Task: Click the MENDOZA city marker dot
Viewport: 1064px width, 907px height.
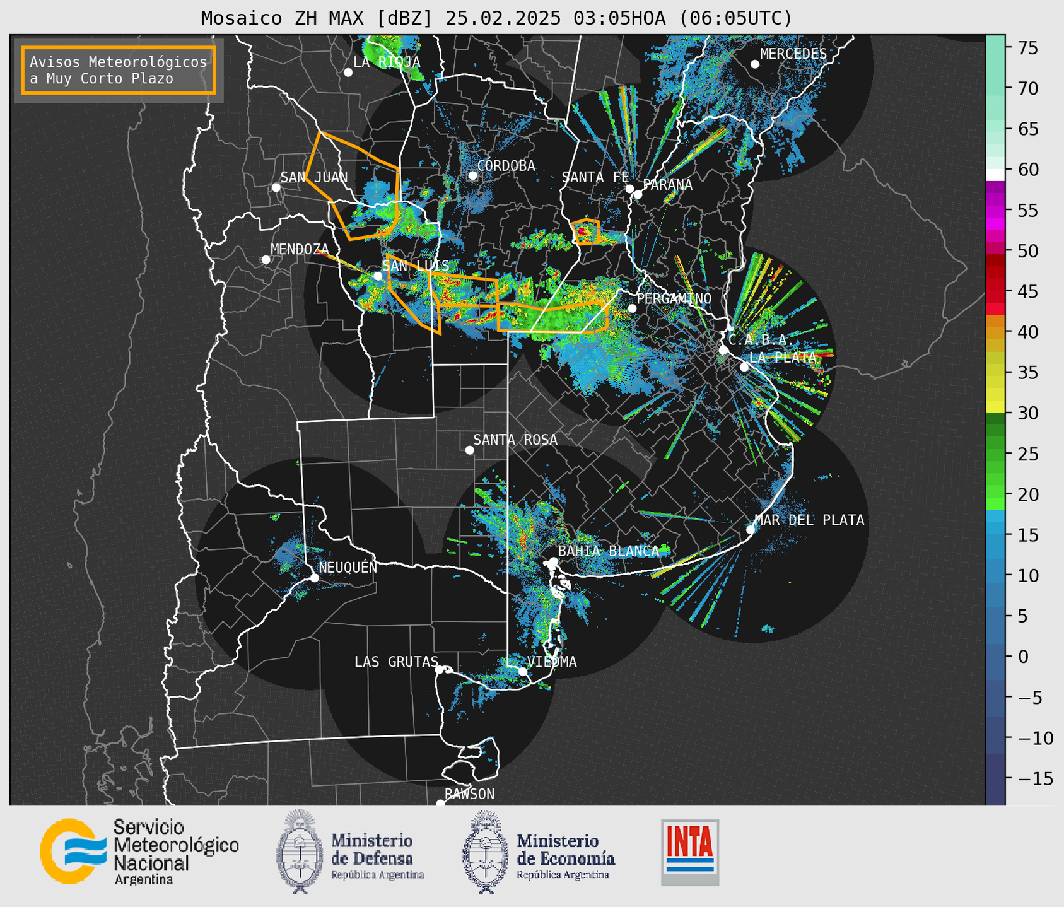Action: tap(266, 260)
